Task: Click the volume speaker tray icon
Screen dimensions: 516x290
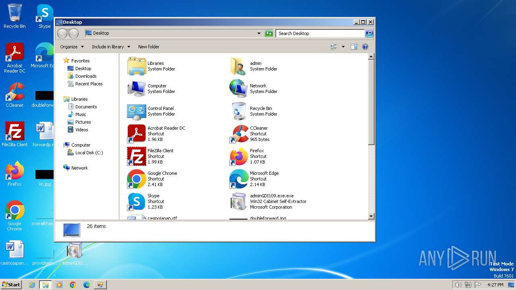Action: pos(458,285)
